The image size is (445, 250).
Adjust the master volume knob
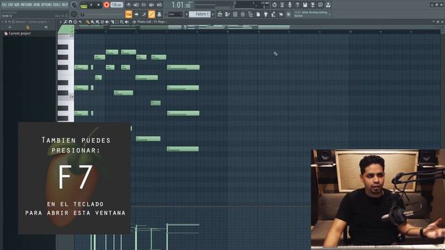pos(74,5)
